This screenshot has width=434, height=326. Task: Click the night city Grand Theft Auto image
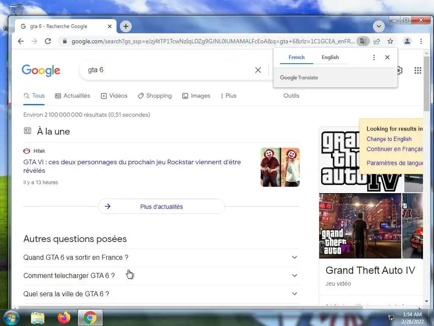360,226
